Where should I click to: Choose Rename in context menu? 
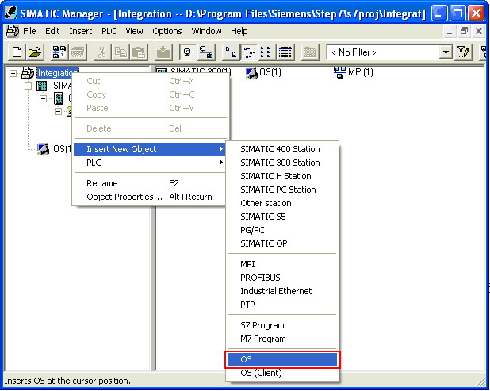(149, 183)
